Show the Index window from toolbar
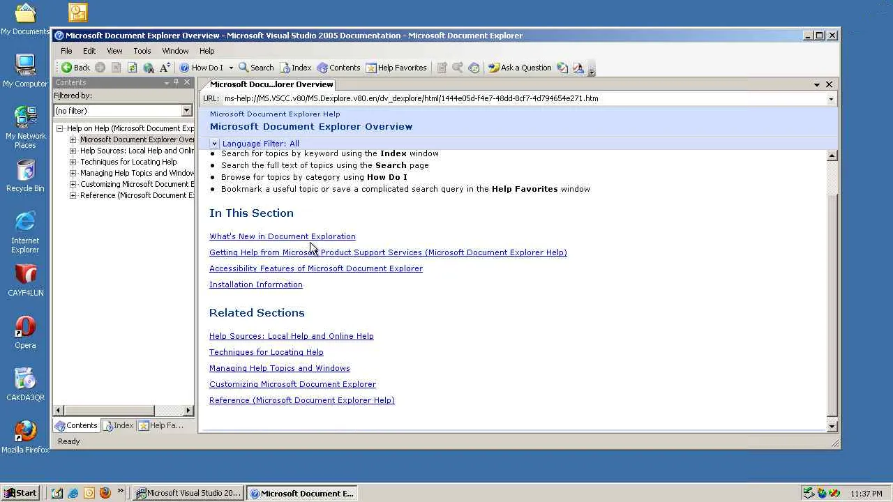The height and width of the screenshot is (502, 893). (x=296, y=68)
